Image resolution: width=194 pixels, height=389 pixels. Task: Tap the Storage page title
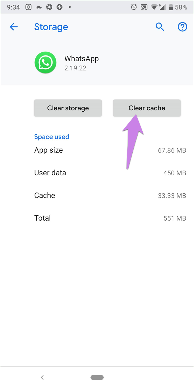51,27
